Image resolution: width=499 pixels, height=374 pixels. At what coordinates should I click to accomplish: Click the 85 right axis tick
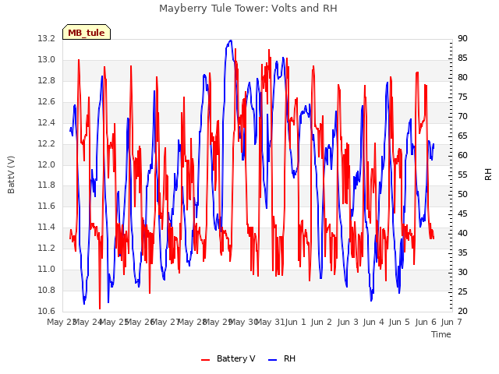click(x=462, y=58)
